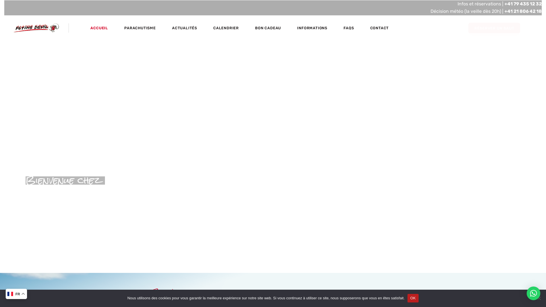Click the cookie notice text
The height and width of the screenshot is (307, 546).
[x=266, y=298]
